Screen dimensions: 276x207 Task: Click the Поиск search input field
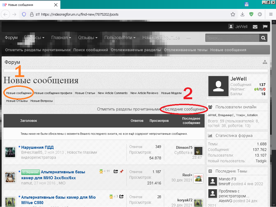[x=232, y=38]
